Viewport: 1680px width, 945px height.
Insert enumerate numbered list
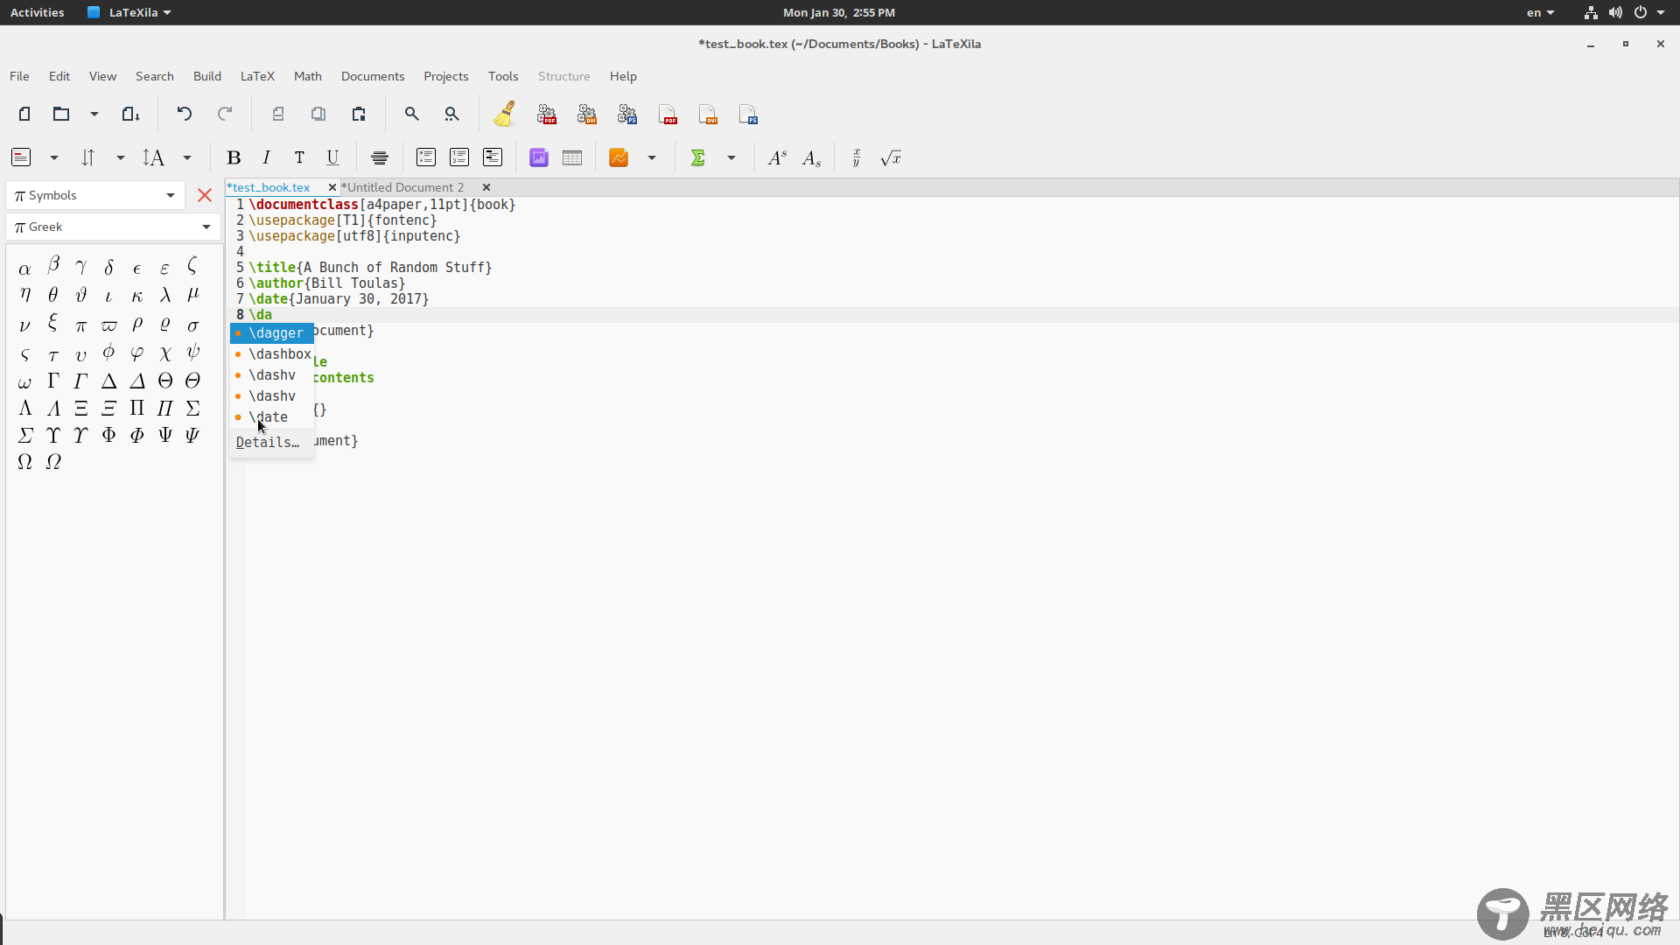click(459, 157)
